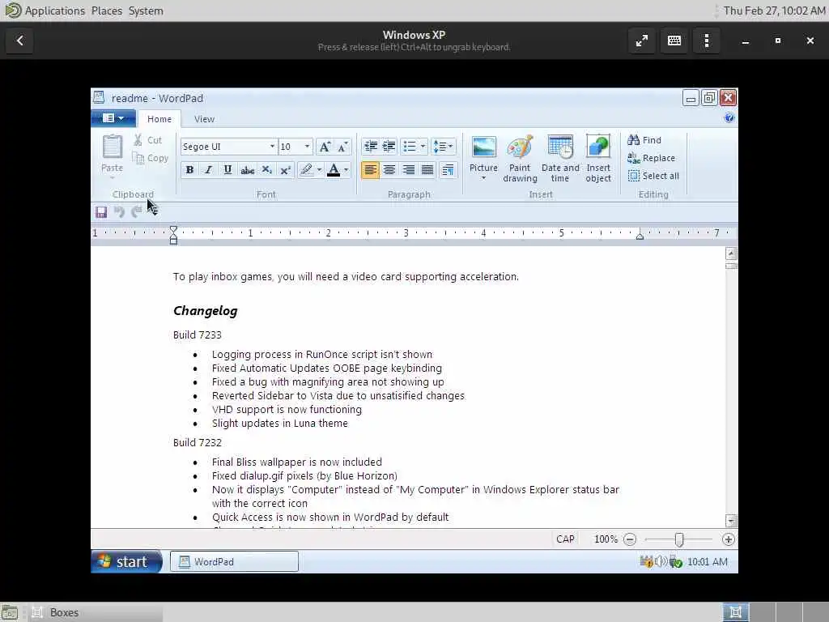
Task: Save document from Quick Access toolbar
Action: [x=101, y=213]
